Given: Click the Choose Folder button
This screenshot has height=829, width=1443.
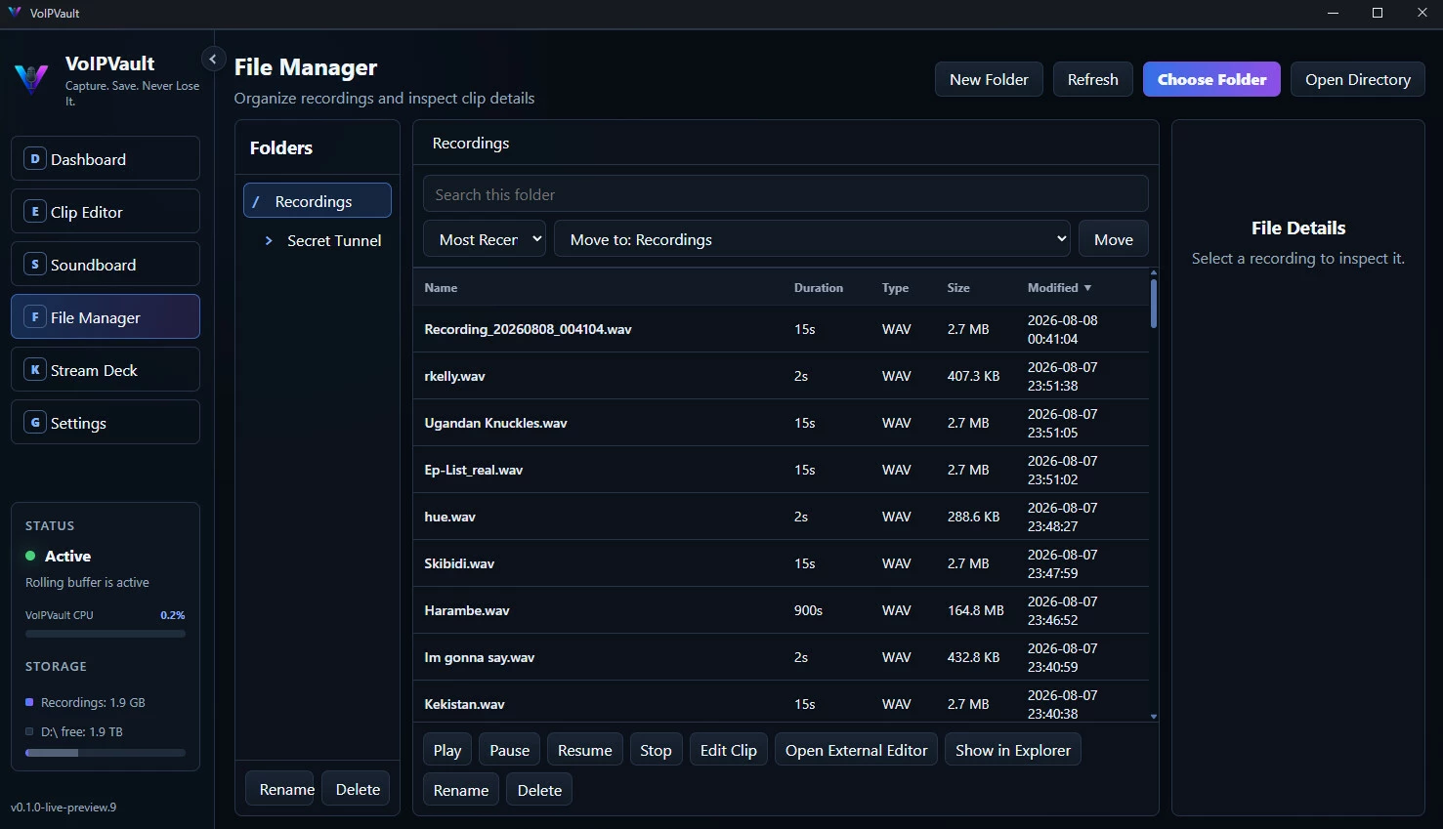Looking at the screenshot, I should coord(1211,79).
